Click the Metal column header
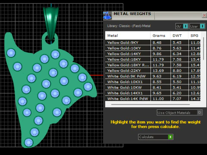Image resolution: width=207 pixels, height=155 pixels. click(128, 36)
